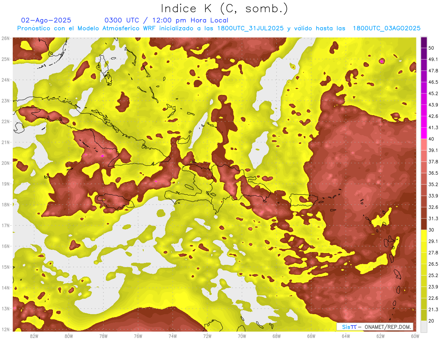Click the "74W" longitude label

(173, 336)
